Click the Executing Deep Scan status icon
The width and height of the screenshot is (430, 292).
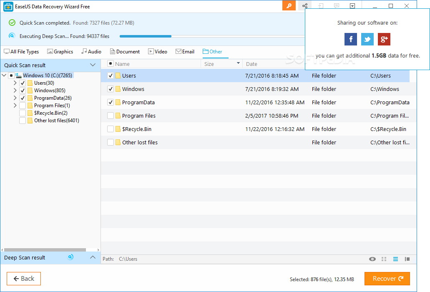[x=12, y=35]
